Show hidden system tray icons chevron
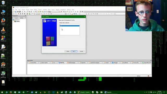The image size is (167, 94). [x=145, y=92]
